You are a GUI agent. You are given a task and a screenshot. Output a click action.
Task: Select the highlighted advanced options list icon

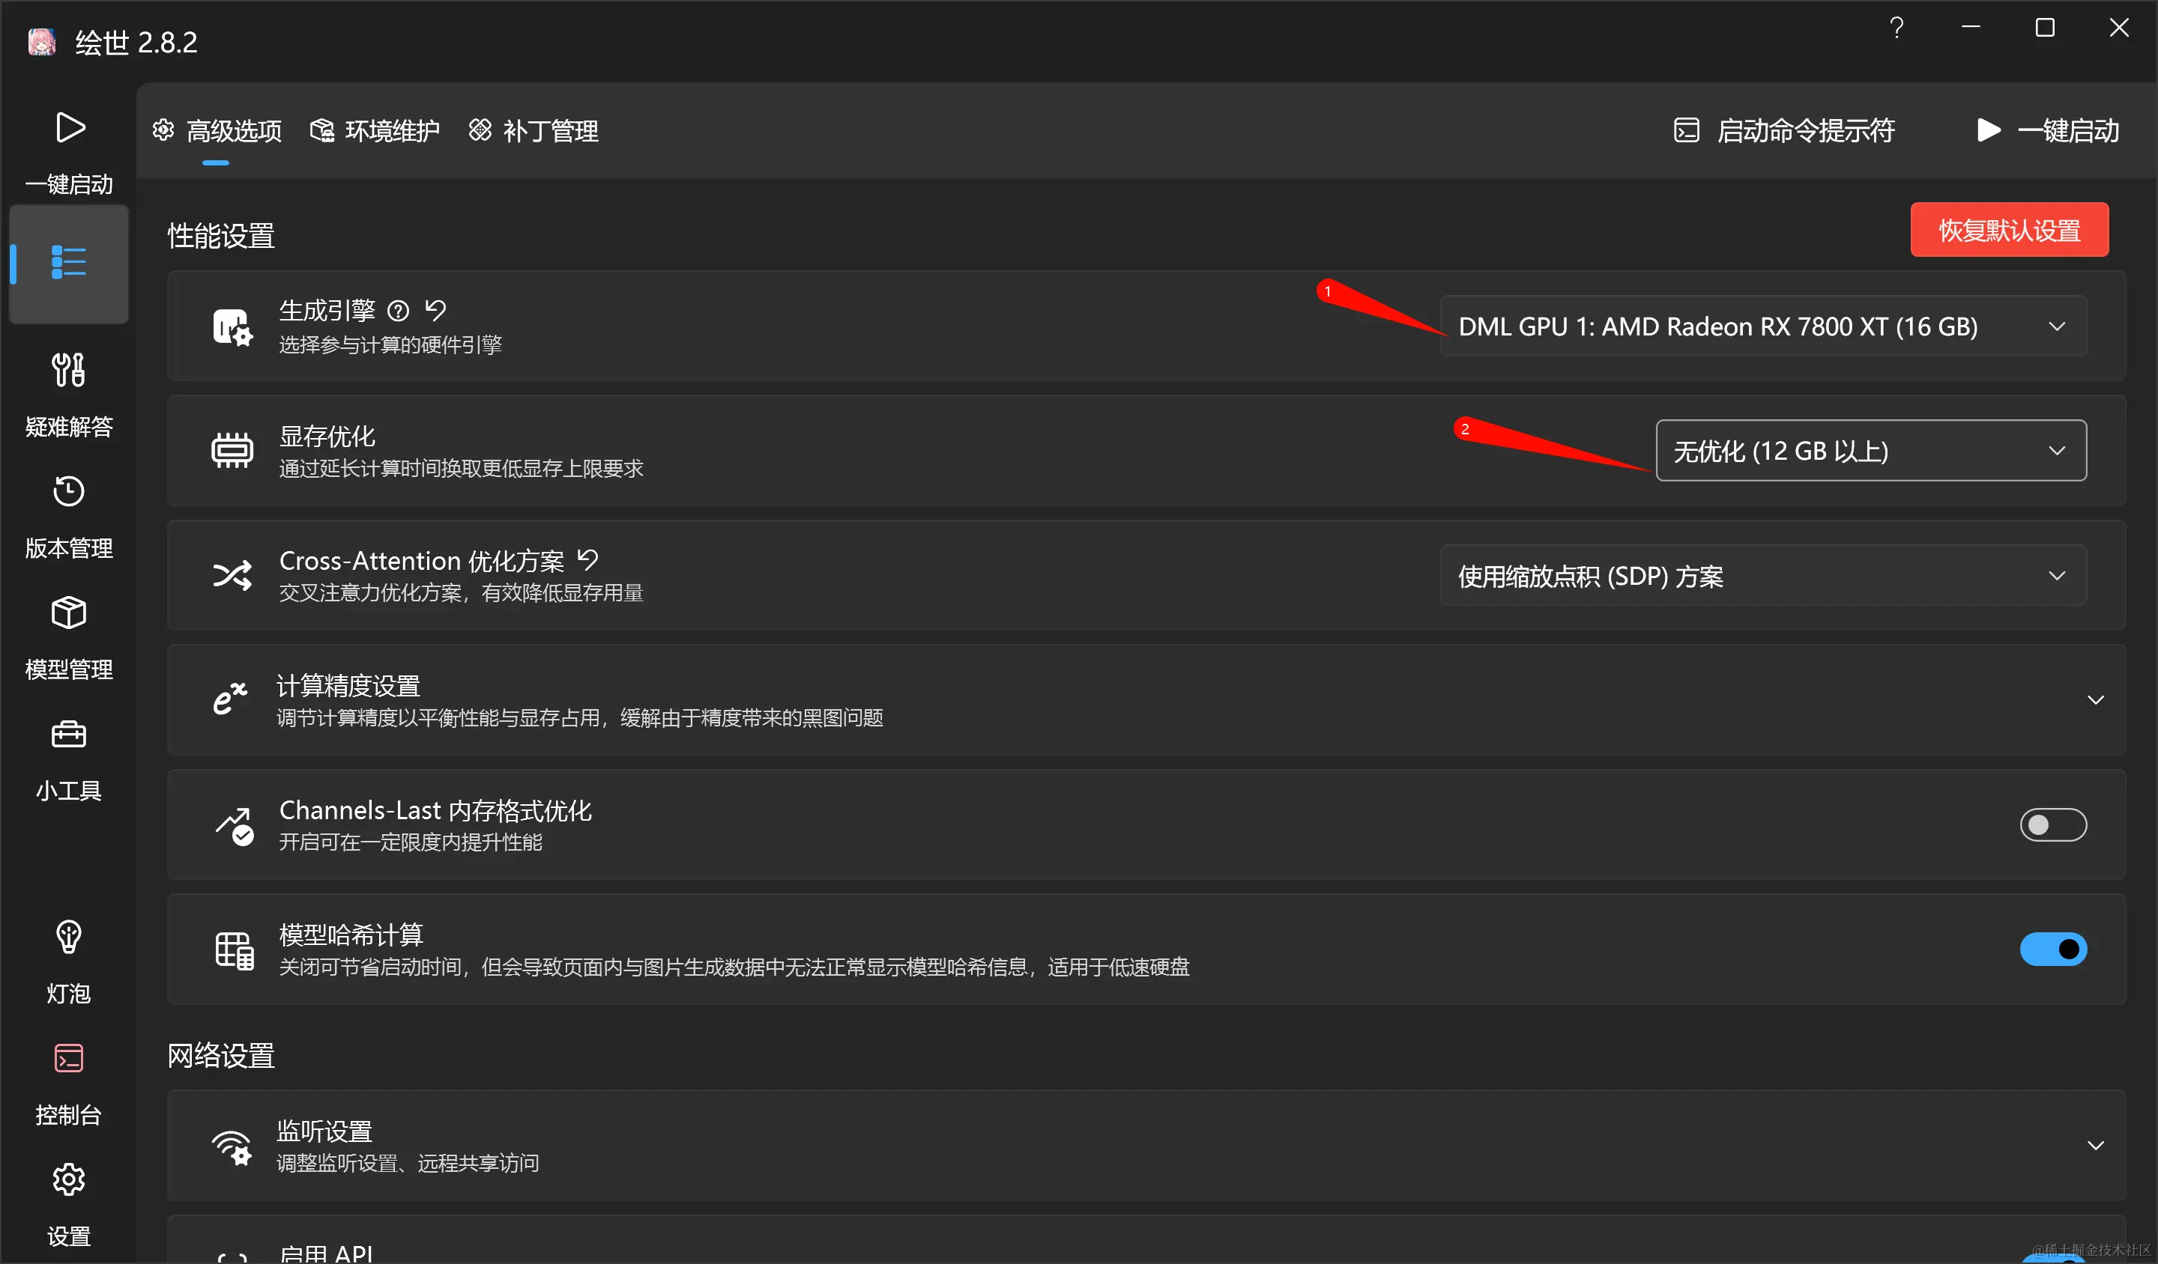68,262
